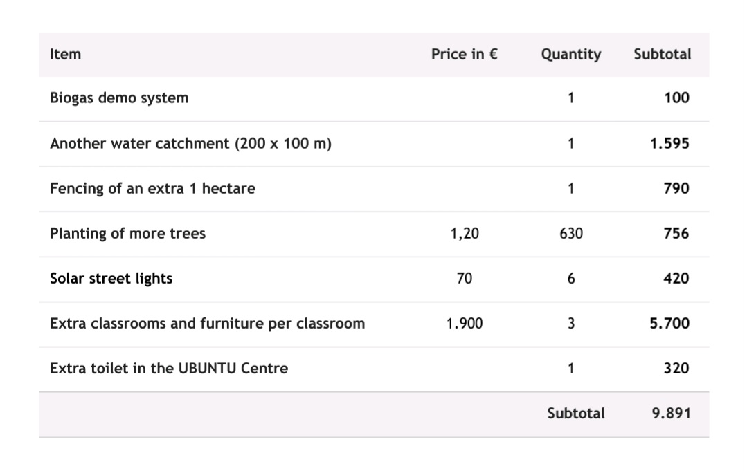Click the "Subtotal" column header
Image resolution: width=747 pixels, height=471 pixels.
(662, 54)
